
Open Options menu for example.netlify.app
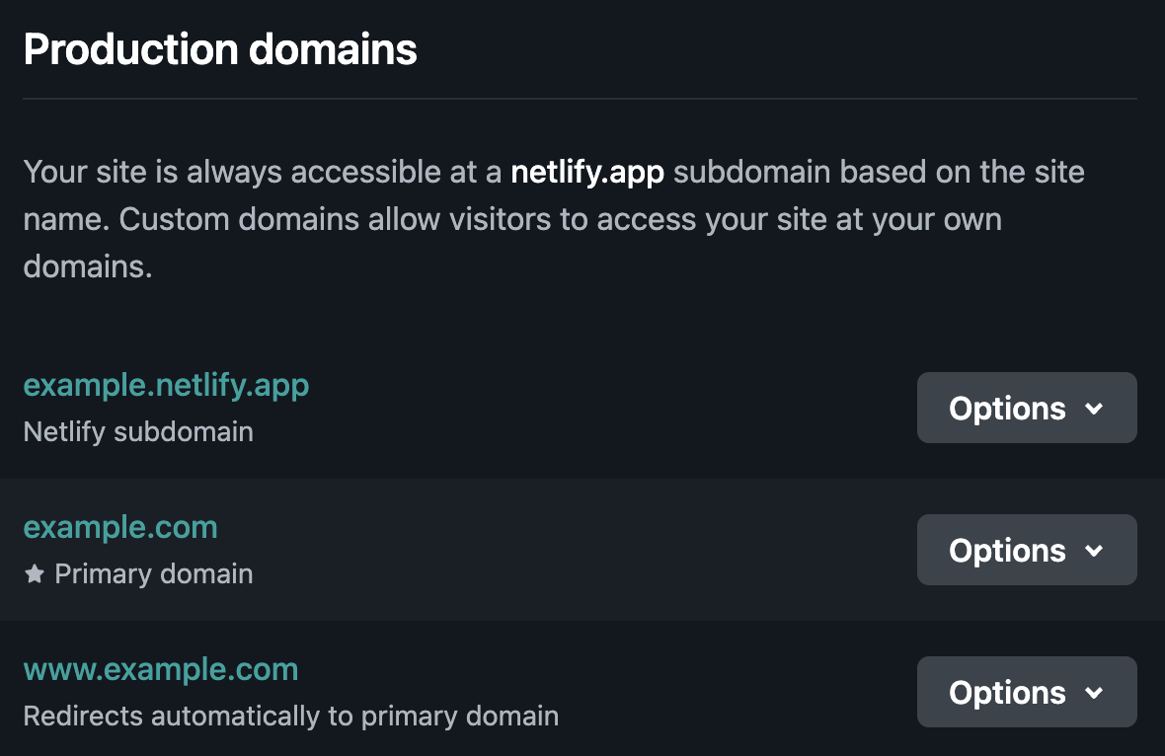1027,408
